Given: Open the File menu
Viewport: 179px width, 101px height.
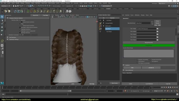Looking at the screenshot, I should tap(2, 3).
